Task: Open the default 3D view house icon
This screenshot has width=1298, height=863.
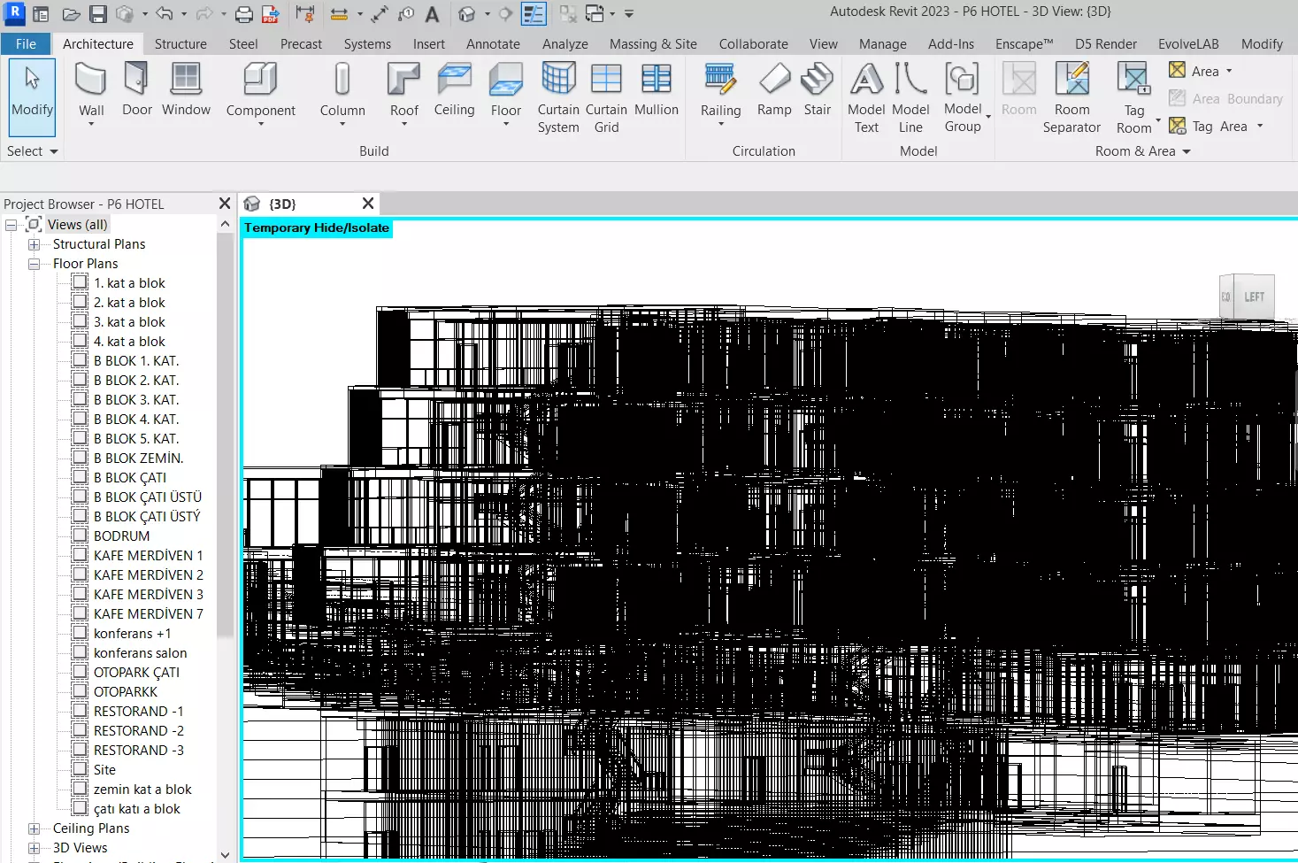Action: click(466, 14)
